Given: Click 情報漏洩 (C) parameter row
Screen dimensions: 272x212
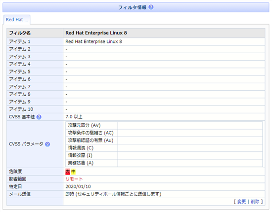Looking at the screenshot, I should (164, 148).
